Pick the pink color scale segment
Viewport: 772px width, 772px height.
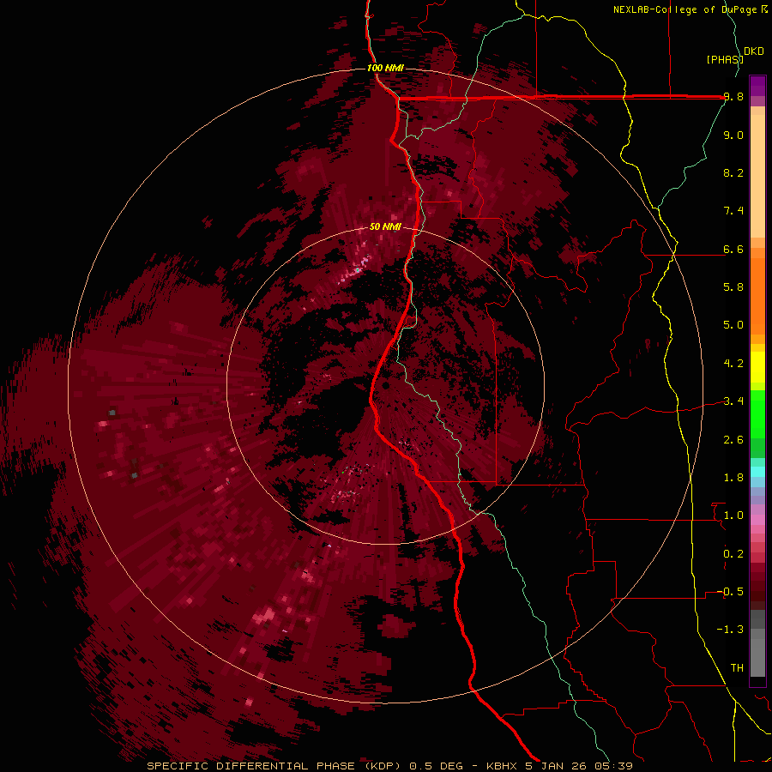(757, 520)
